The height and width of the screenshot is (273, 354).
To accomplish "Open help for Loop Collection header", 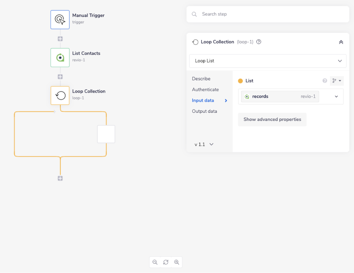I will tap(259, 42).
